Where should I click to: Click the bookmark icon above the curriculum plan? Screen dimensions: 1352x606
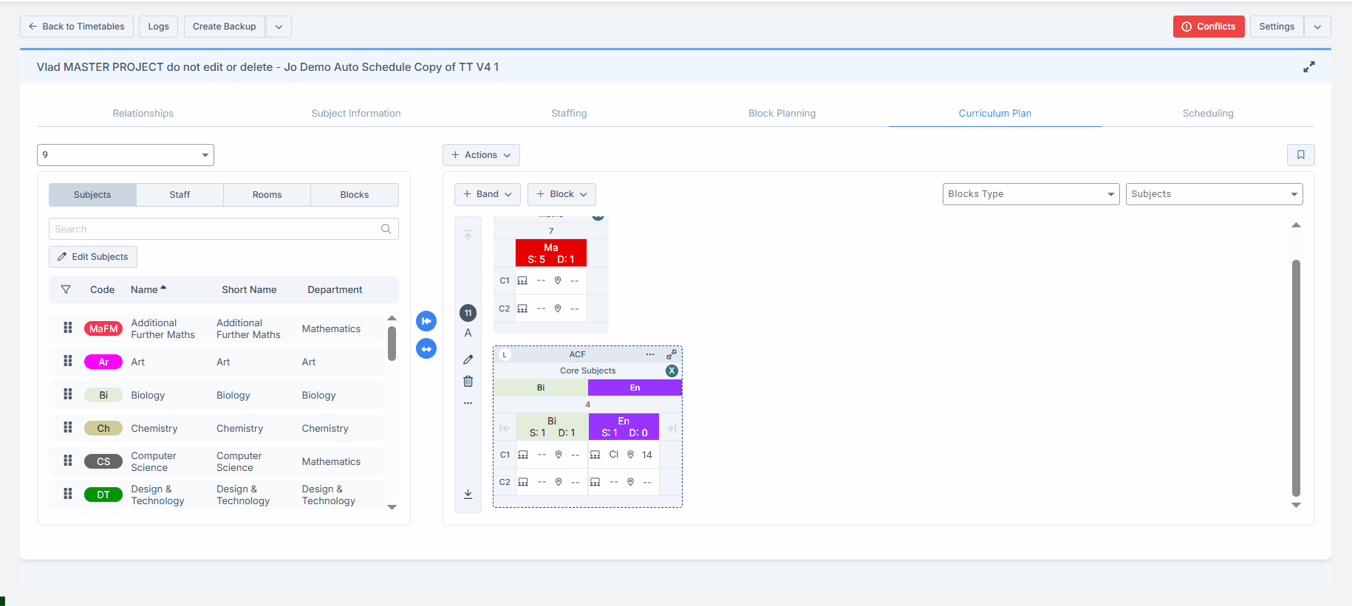point(1300,155)
